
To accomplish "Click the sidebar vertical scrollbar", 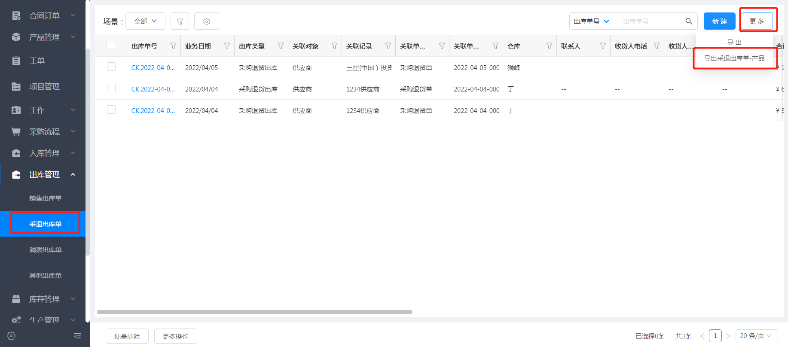I will point(88,152).
